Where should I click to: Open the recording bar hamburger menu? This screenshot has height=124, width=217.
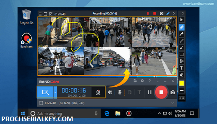coord(40,14)
